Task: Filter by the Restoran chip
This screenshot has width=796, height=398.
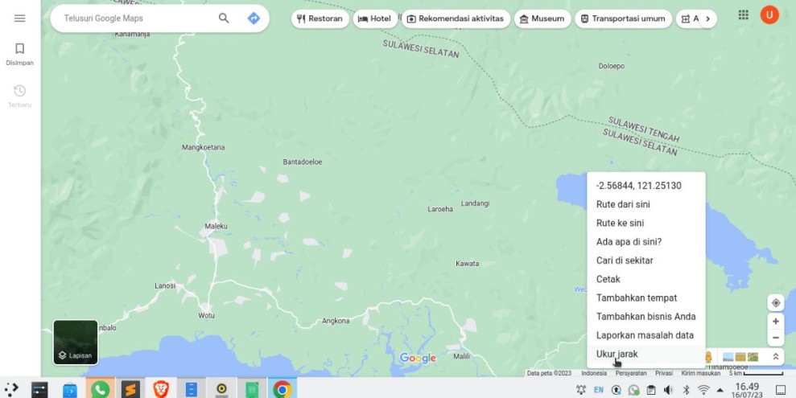Action: [320, 18]
